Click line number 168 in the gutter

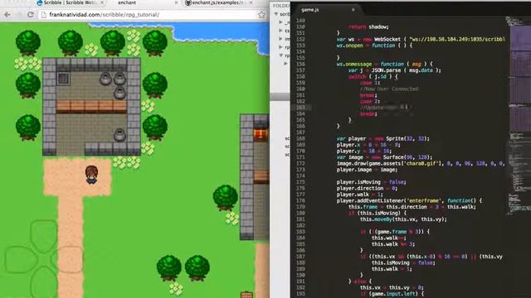click(300, 138)
